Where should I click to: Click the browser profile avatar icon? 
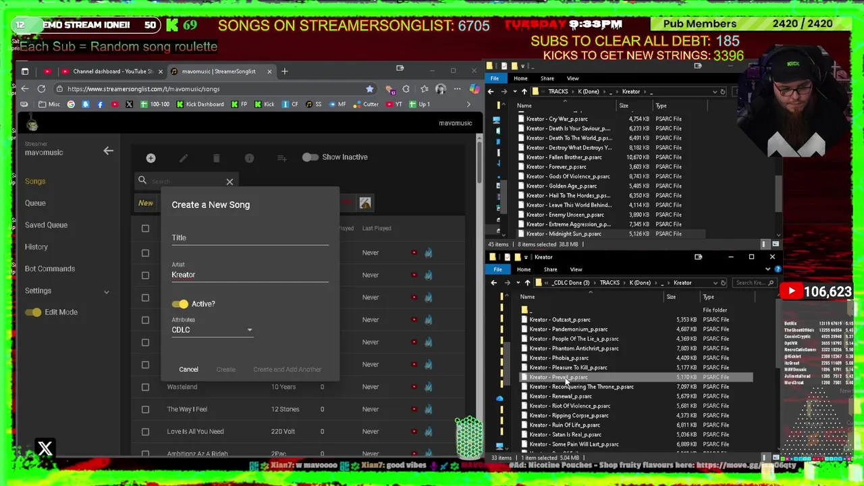[x=441, y=88]
